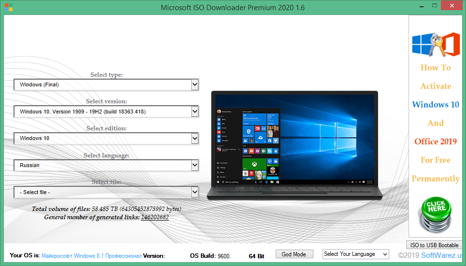
Task: Click the green CLICK HERE button
Action: coord(436,214)
